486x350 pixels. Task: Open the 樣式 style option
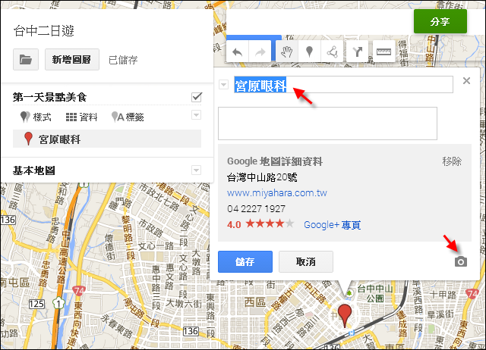tap(36, 117)
